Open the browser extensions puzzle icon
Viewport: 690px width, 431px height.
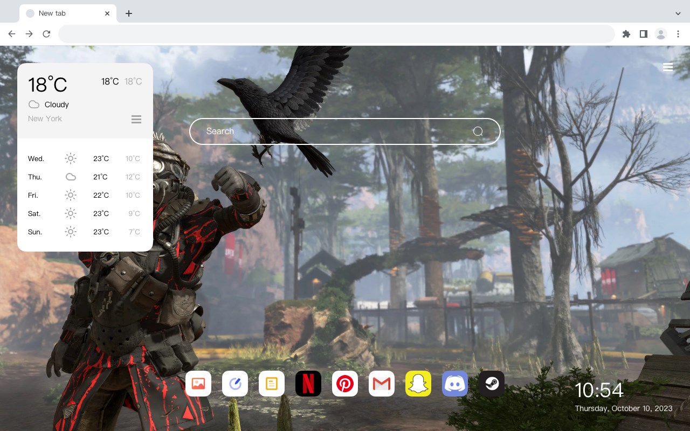[626, 34]
